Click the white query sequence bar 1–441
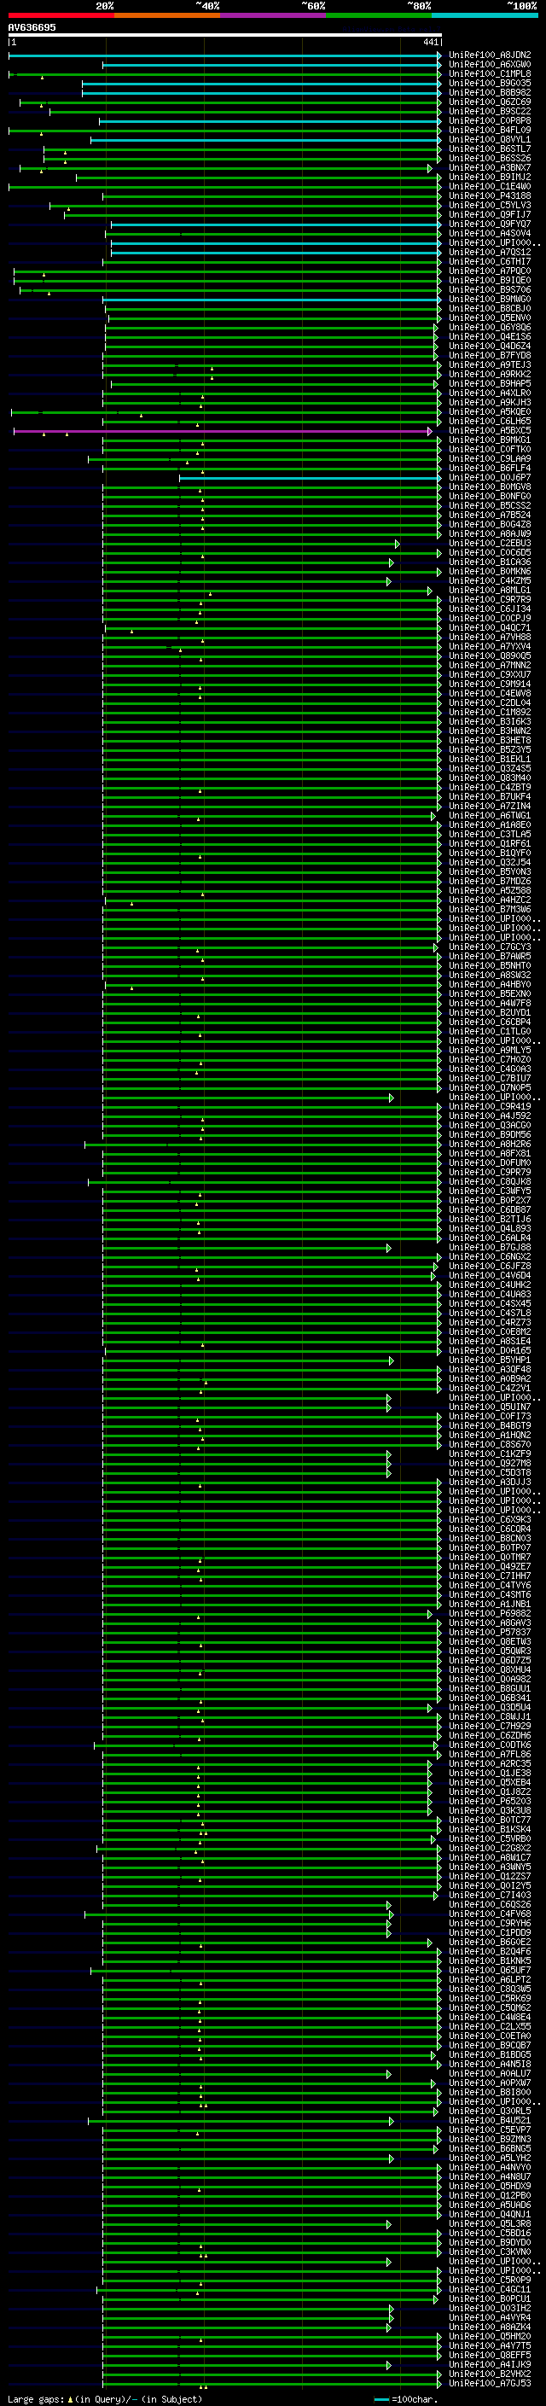Screen dimensions: 546x2406 coord(225,34)
